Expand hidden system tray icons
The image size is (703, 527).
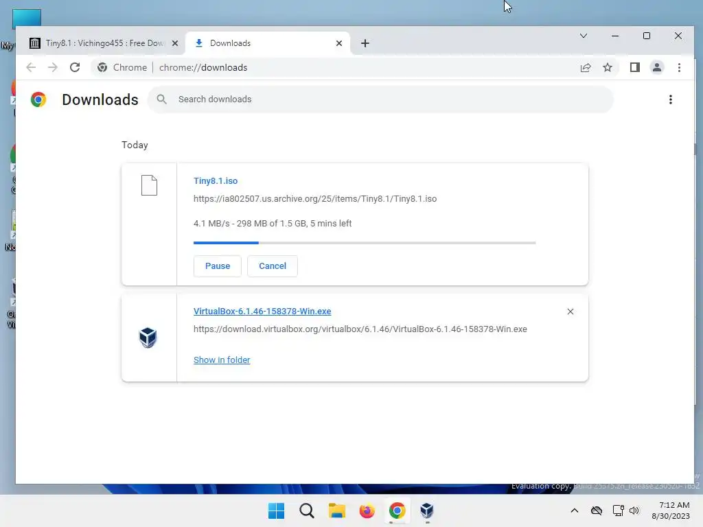[575, 511]
